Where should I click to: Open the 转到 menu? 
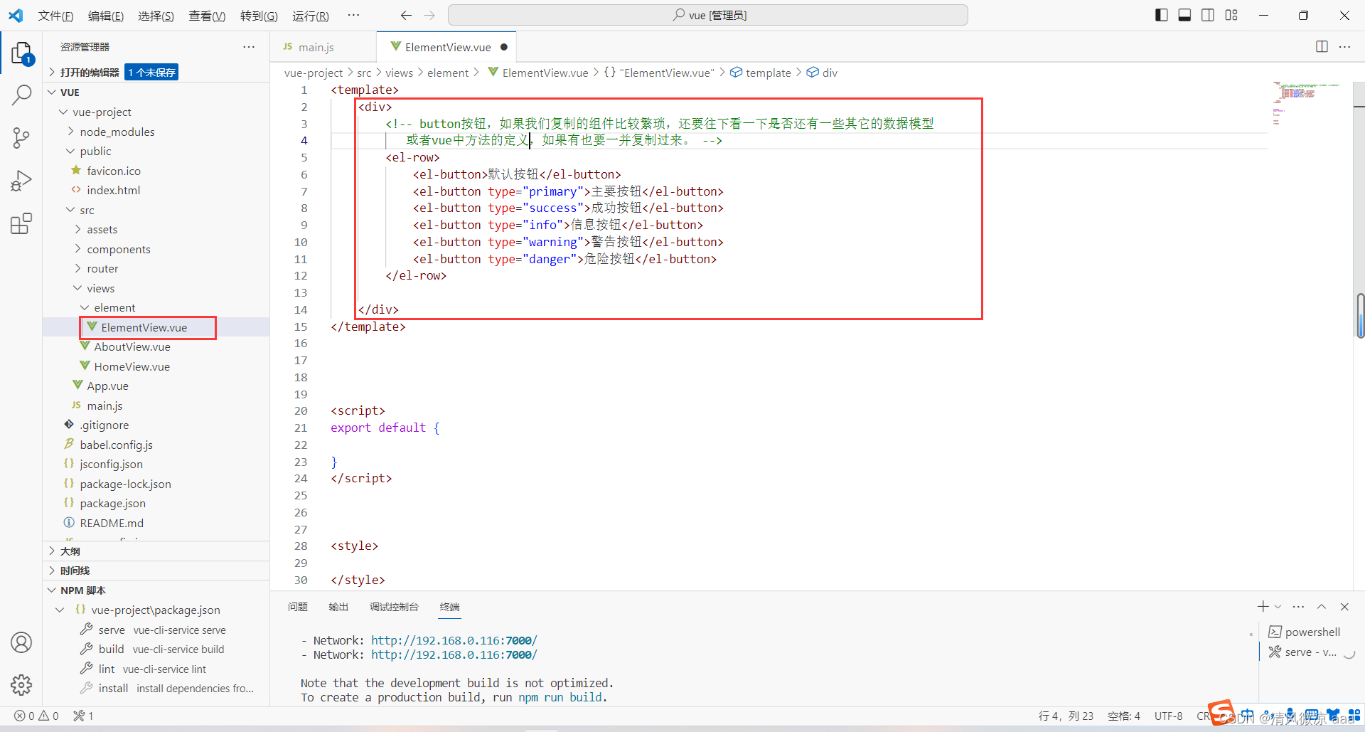pos(259,16)
